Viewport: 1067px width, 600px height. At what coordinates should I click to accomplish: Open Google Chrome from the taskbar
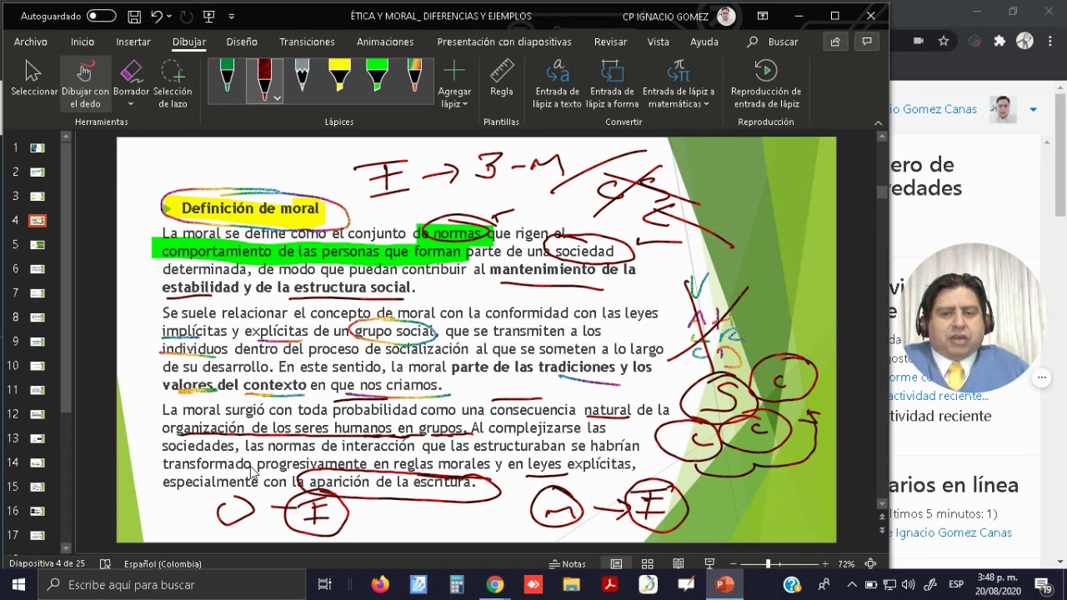[495, 584]
